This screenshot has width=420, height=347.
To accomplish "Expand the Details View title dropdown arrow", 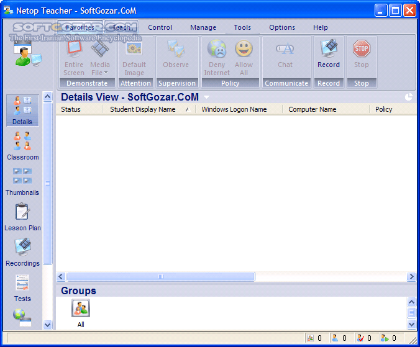I will 206,97.
